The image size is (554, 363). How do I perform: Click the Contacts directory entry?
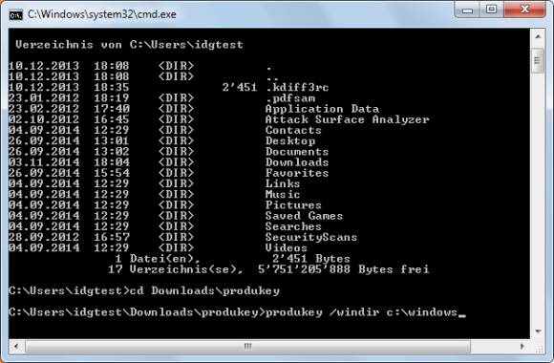(293, 130)
